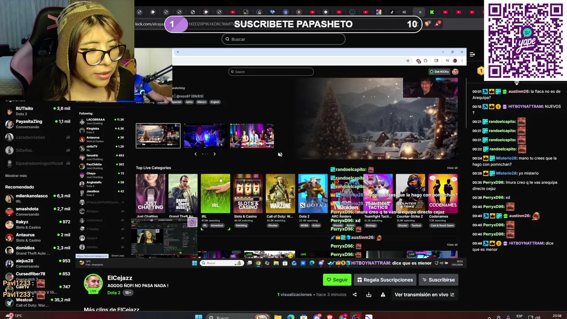Click the Slots & Casino category card
The height and width of the screenshot is (319, 567).
[x=248, y=194]
